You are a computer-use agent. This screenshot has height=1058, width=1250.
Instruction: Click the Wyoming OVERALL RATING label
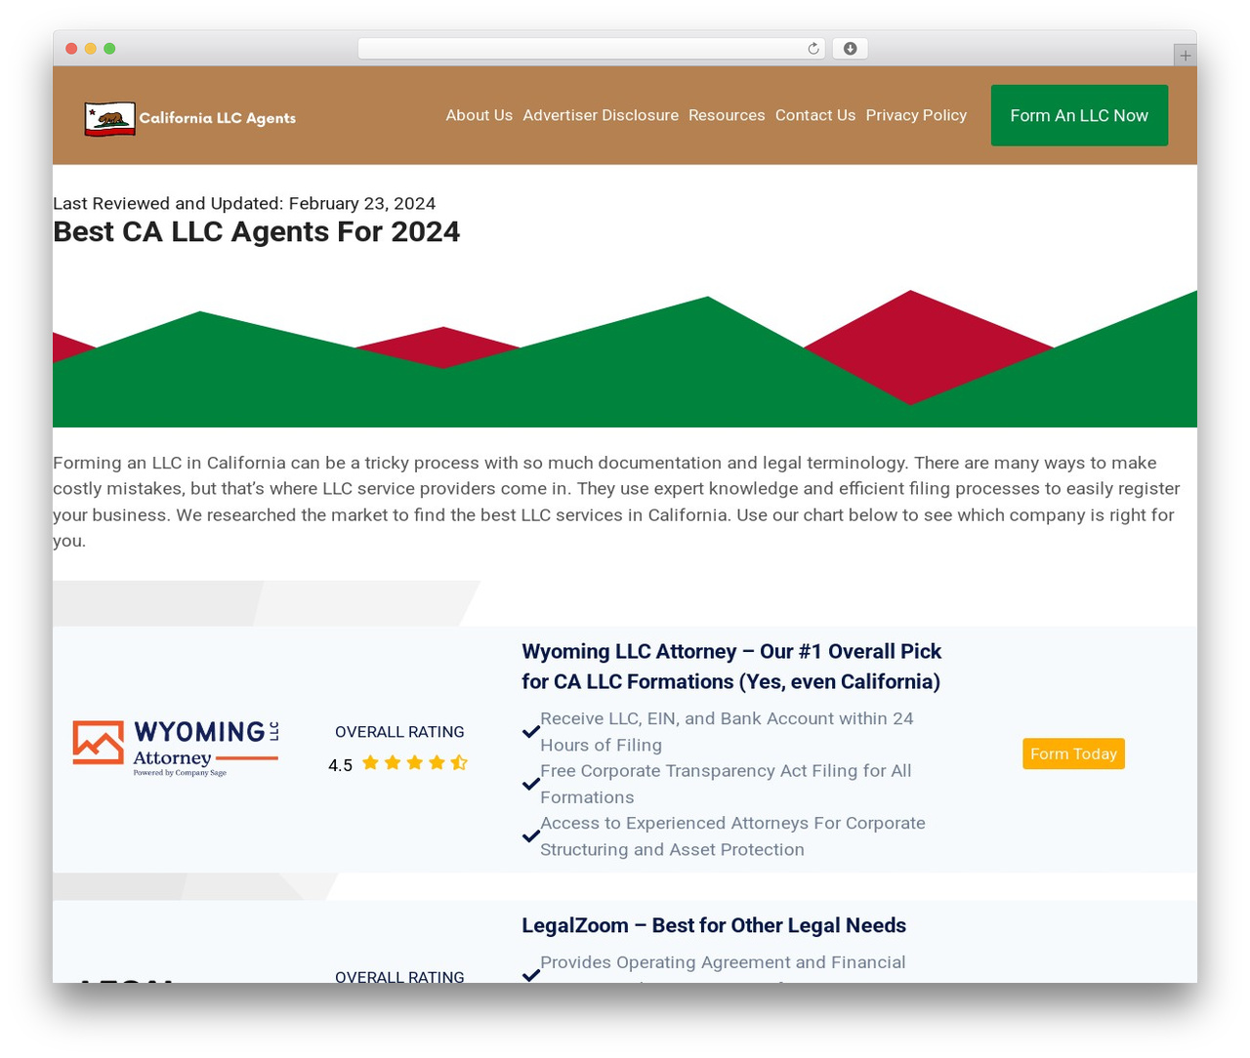tap(399, 732)
